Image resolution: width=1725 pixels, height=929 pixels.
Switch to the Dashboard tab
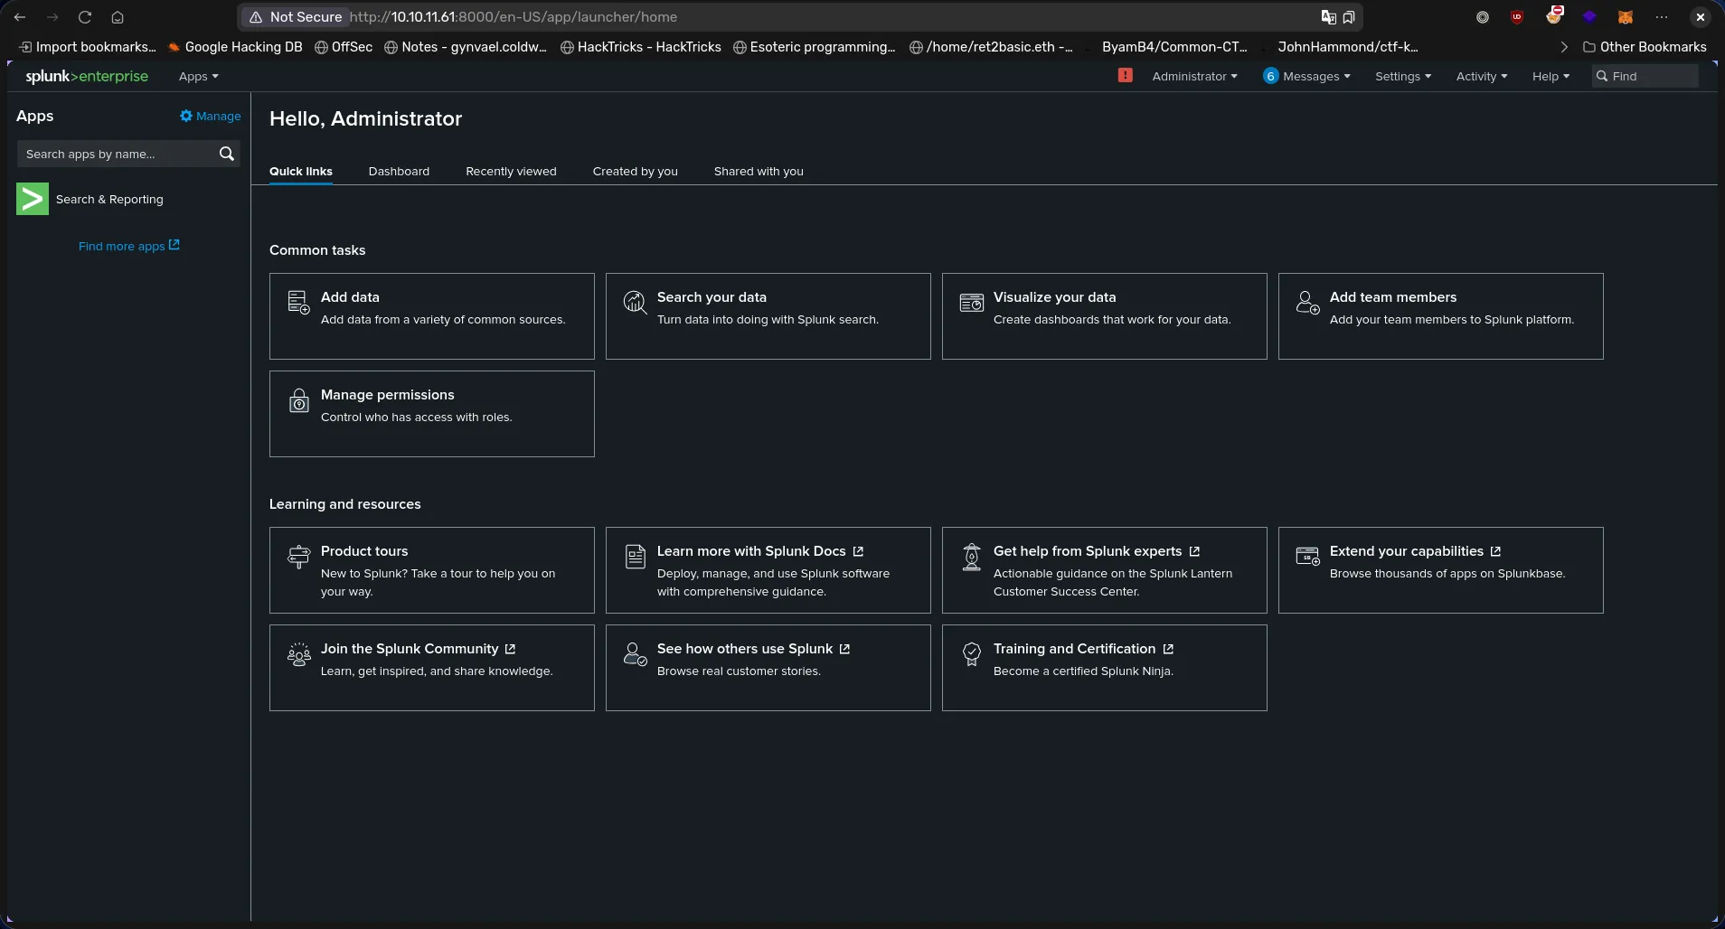click(399, 171)
